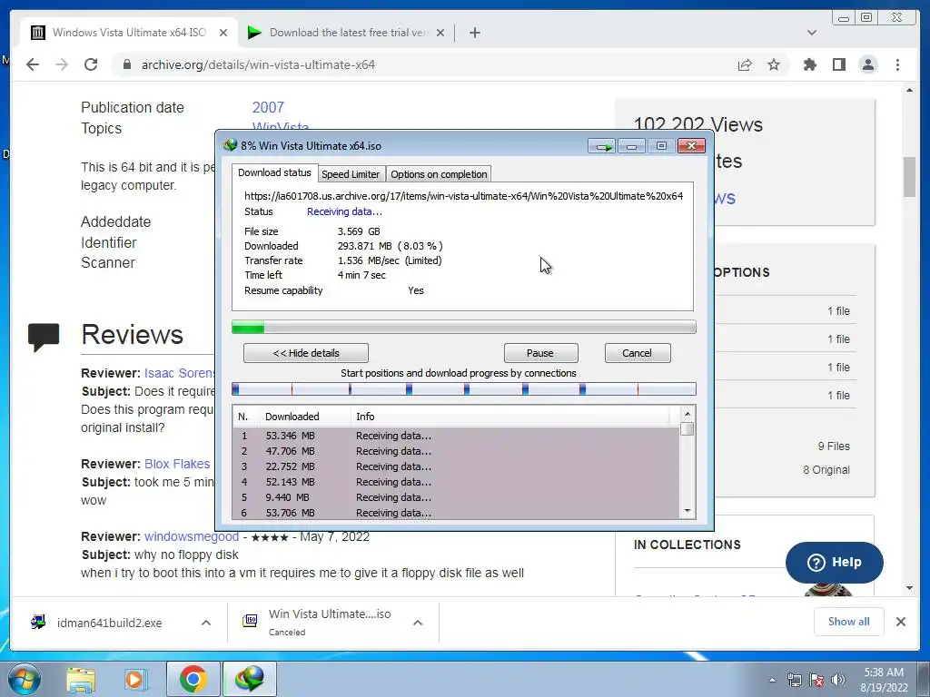
Task: Click the download URL text in IDM dialog
Action: point(463,196)
